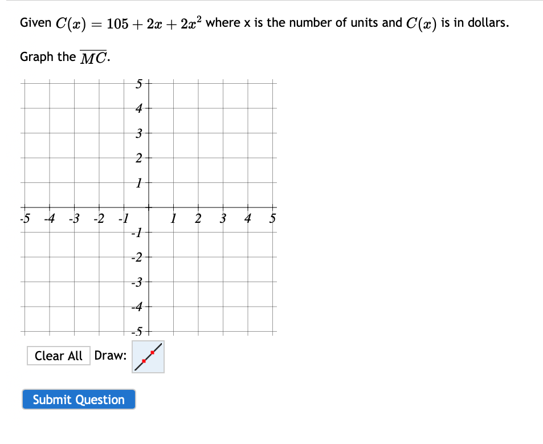Click the x-axis label 5
The height and width of the screenshot is (444, 543).
[x=272, y=218]
